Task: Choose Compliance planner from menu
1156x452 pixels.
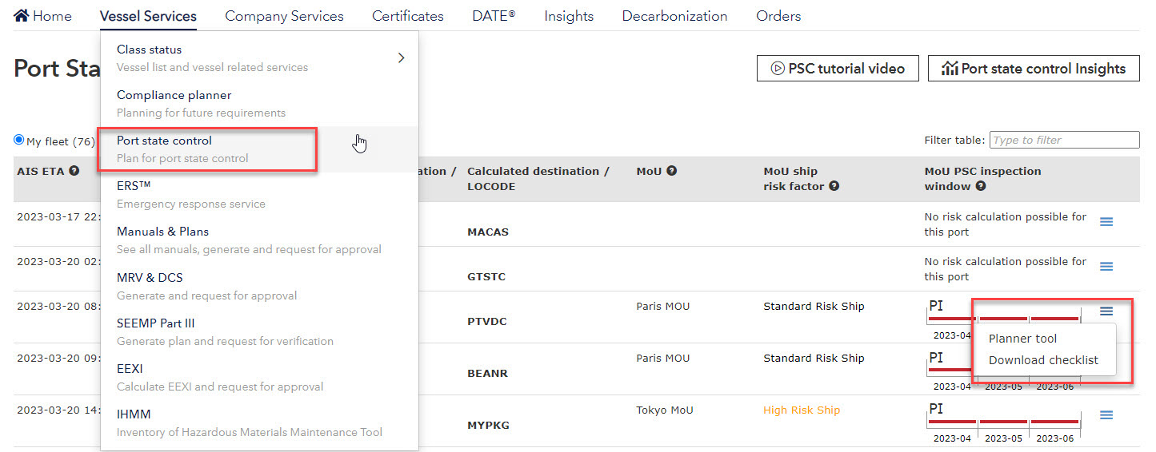Action: [x=174, y=95]
